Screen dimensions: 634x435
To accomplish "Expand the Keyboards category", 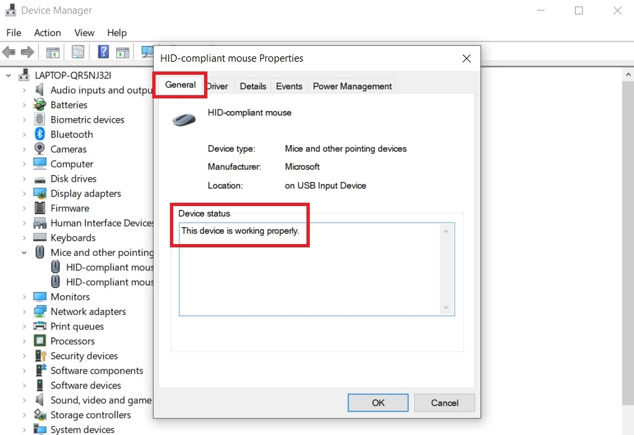I will click(x=24, y=238).
